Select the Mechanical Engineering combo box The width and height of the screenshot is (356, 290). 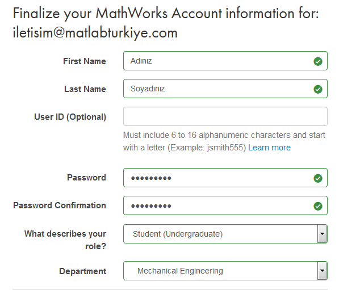click(225, 271)
